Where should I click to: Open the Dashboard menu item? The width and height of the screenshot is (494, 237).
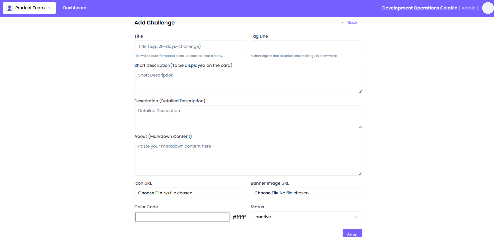pyautogui.click(x=75, y=8)
